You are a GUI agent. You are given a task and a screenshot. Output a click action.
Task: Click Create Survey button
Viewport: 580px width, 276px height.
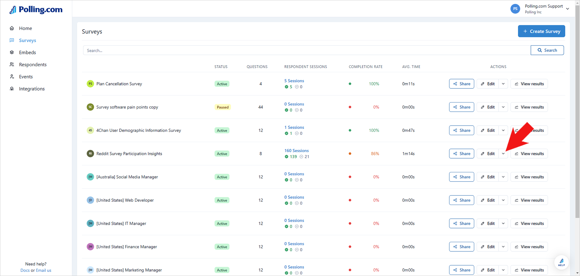click(541, 31)
